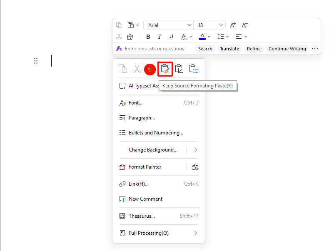Toggle underline formatting

[x=171, y=37]
